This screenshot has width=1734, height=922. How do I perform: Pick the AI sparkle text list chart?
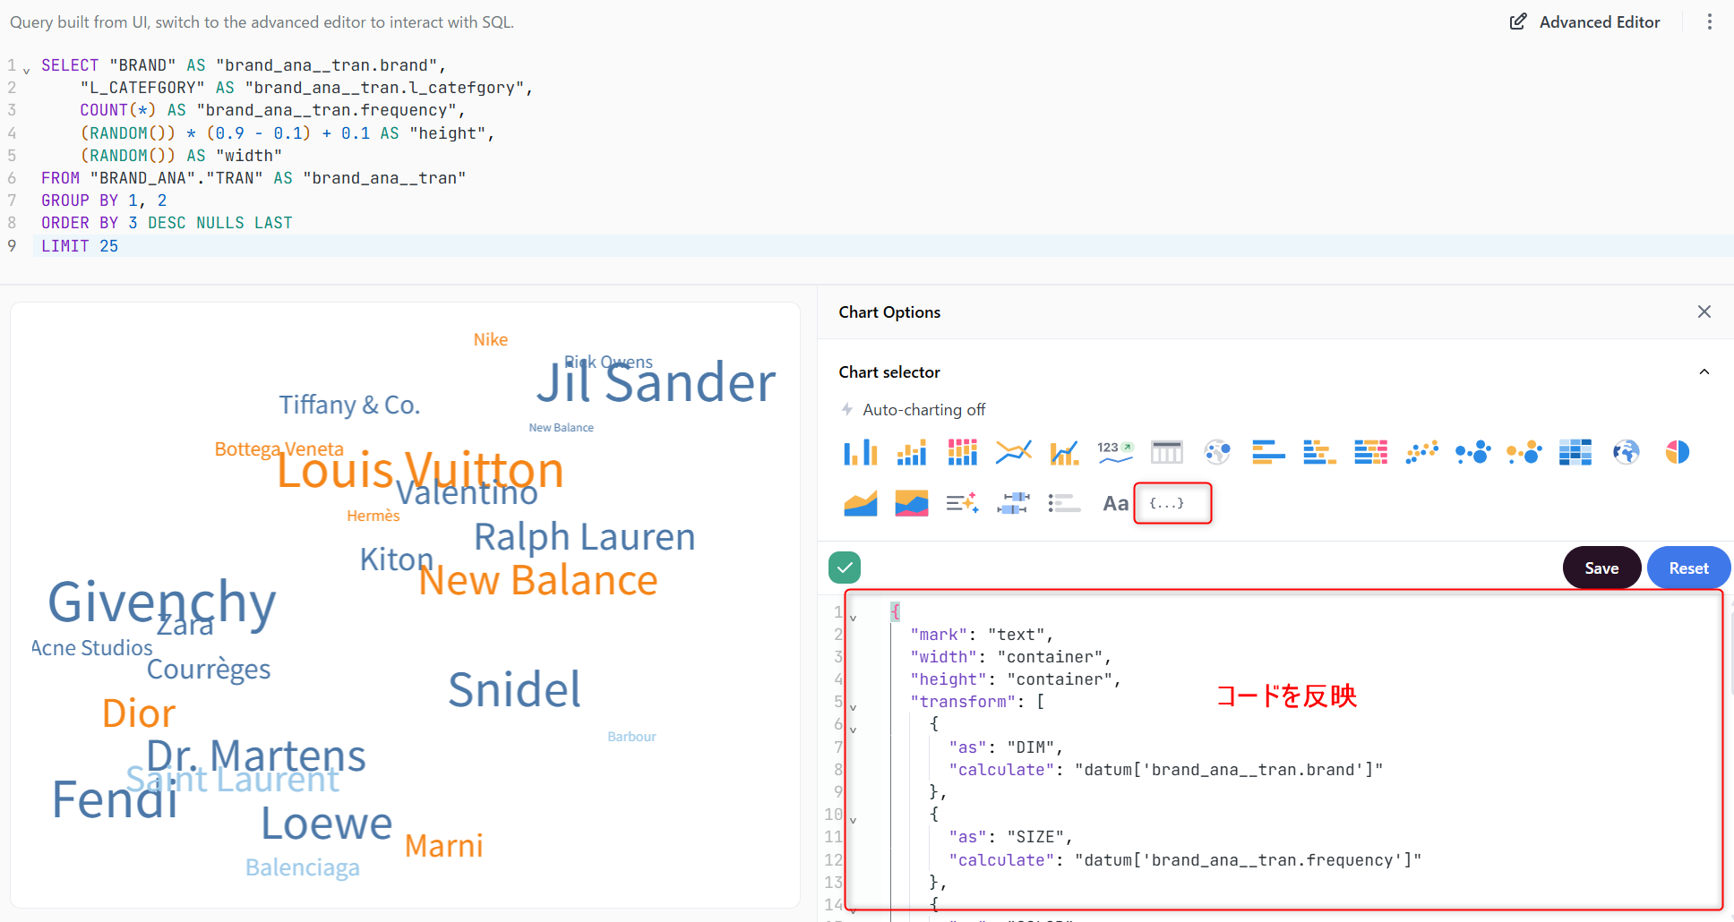click(x=963, y=504)
